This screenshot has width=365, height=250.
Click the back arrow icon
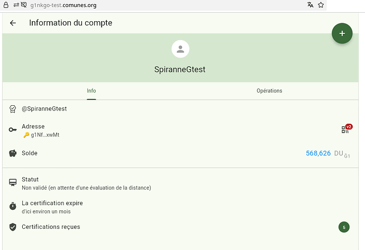pyautogui.click(x=13, y=23)
